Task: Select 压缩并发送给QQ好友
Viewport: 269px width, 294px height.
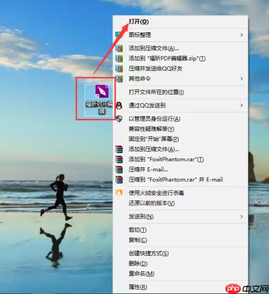Action: (x=155, y=68)
